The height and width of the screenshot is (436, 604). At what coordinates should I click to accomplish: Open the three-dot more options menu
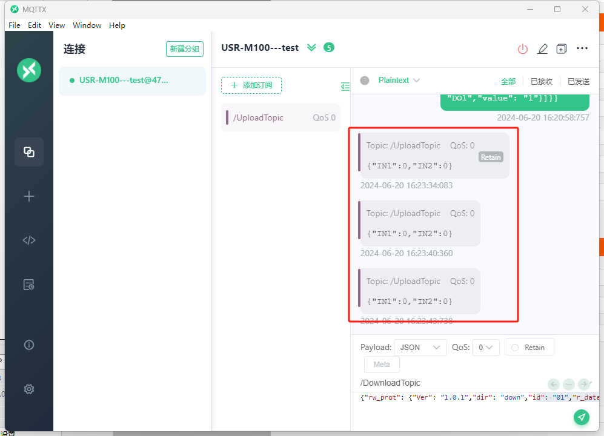tap(582, 49)
